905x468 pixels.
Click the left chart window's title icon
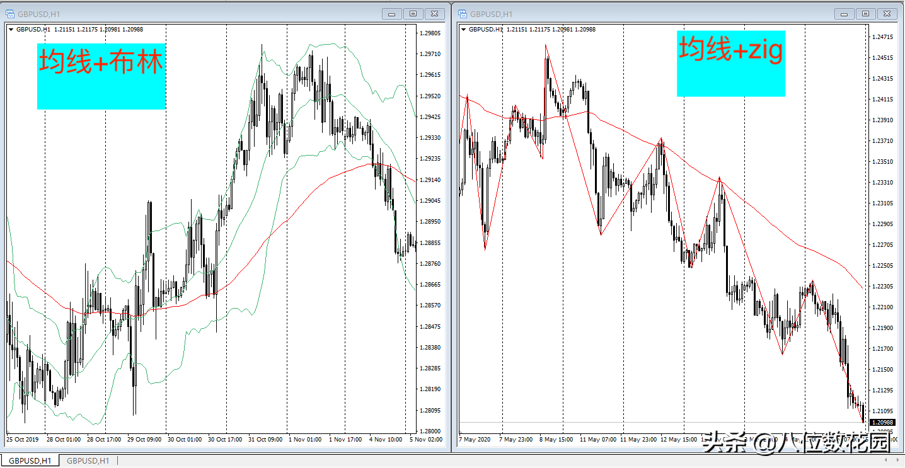coord(11,14)
